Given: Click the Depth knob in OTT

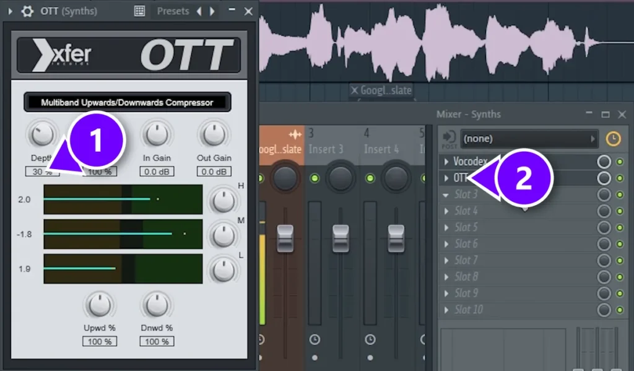Looking at the screenshot, I should [x=42, y=134].
